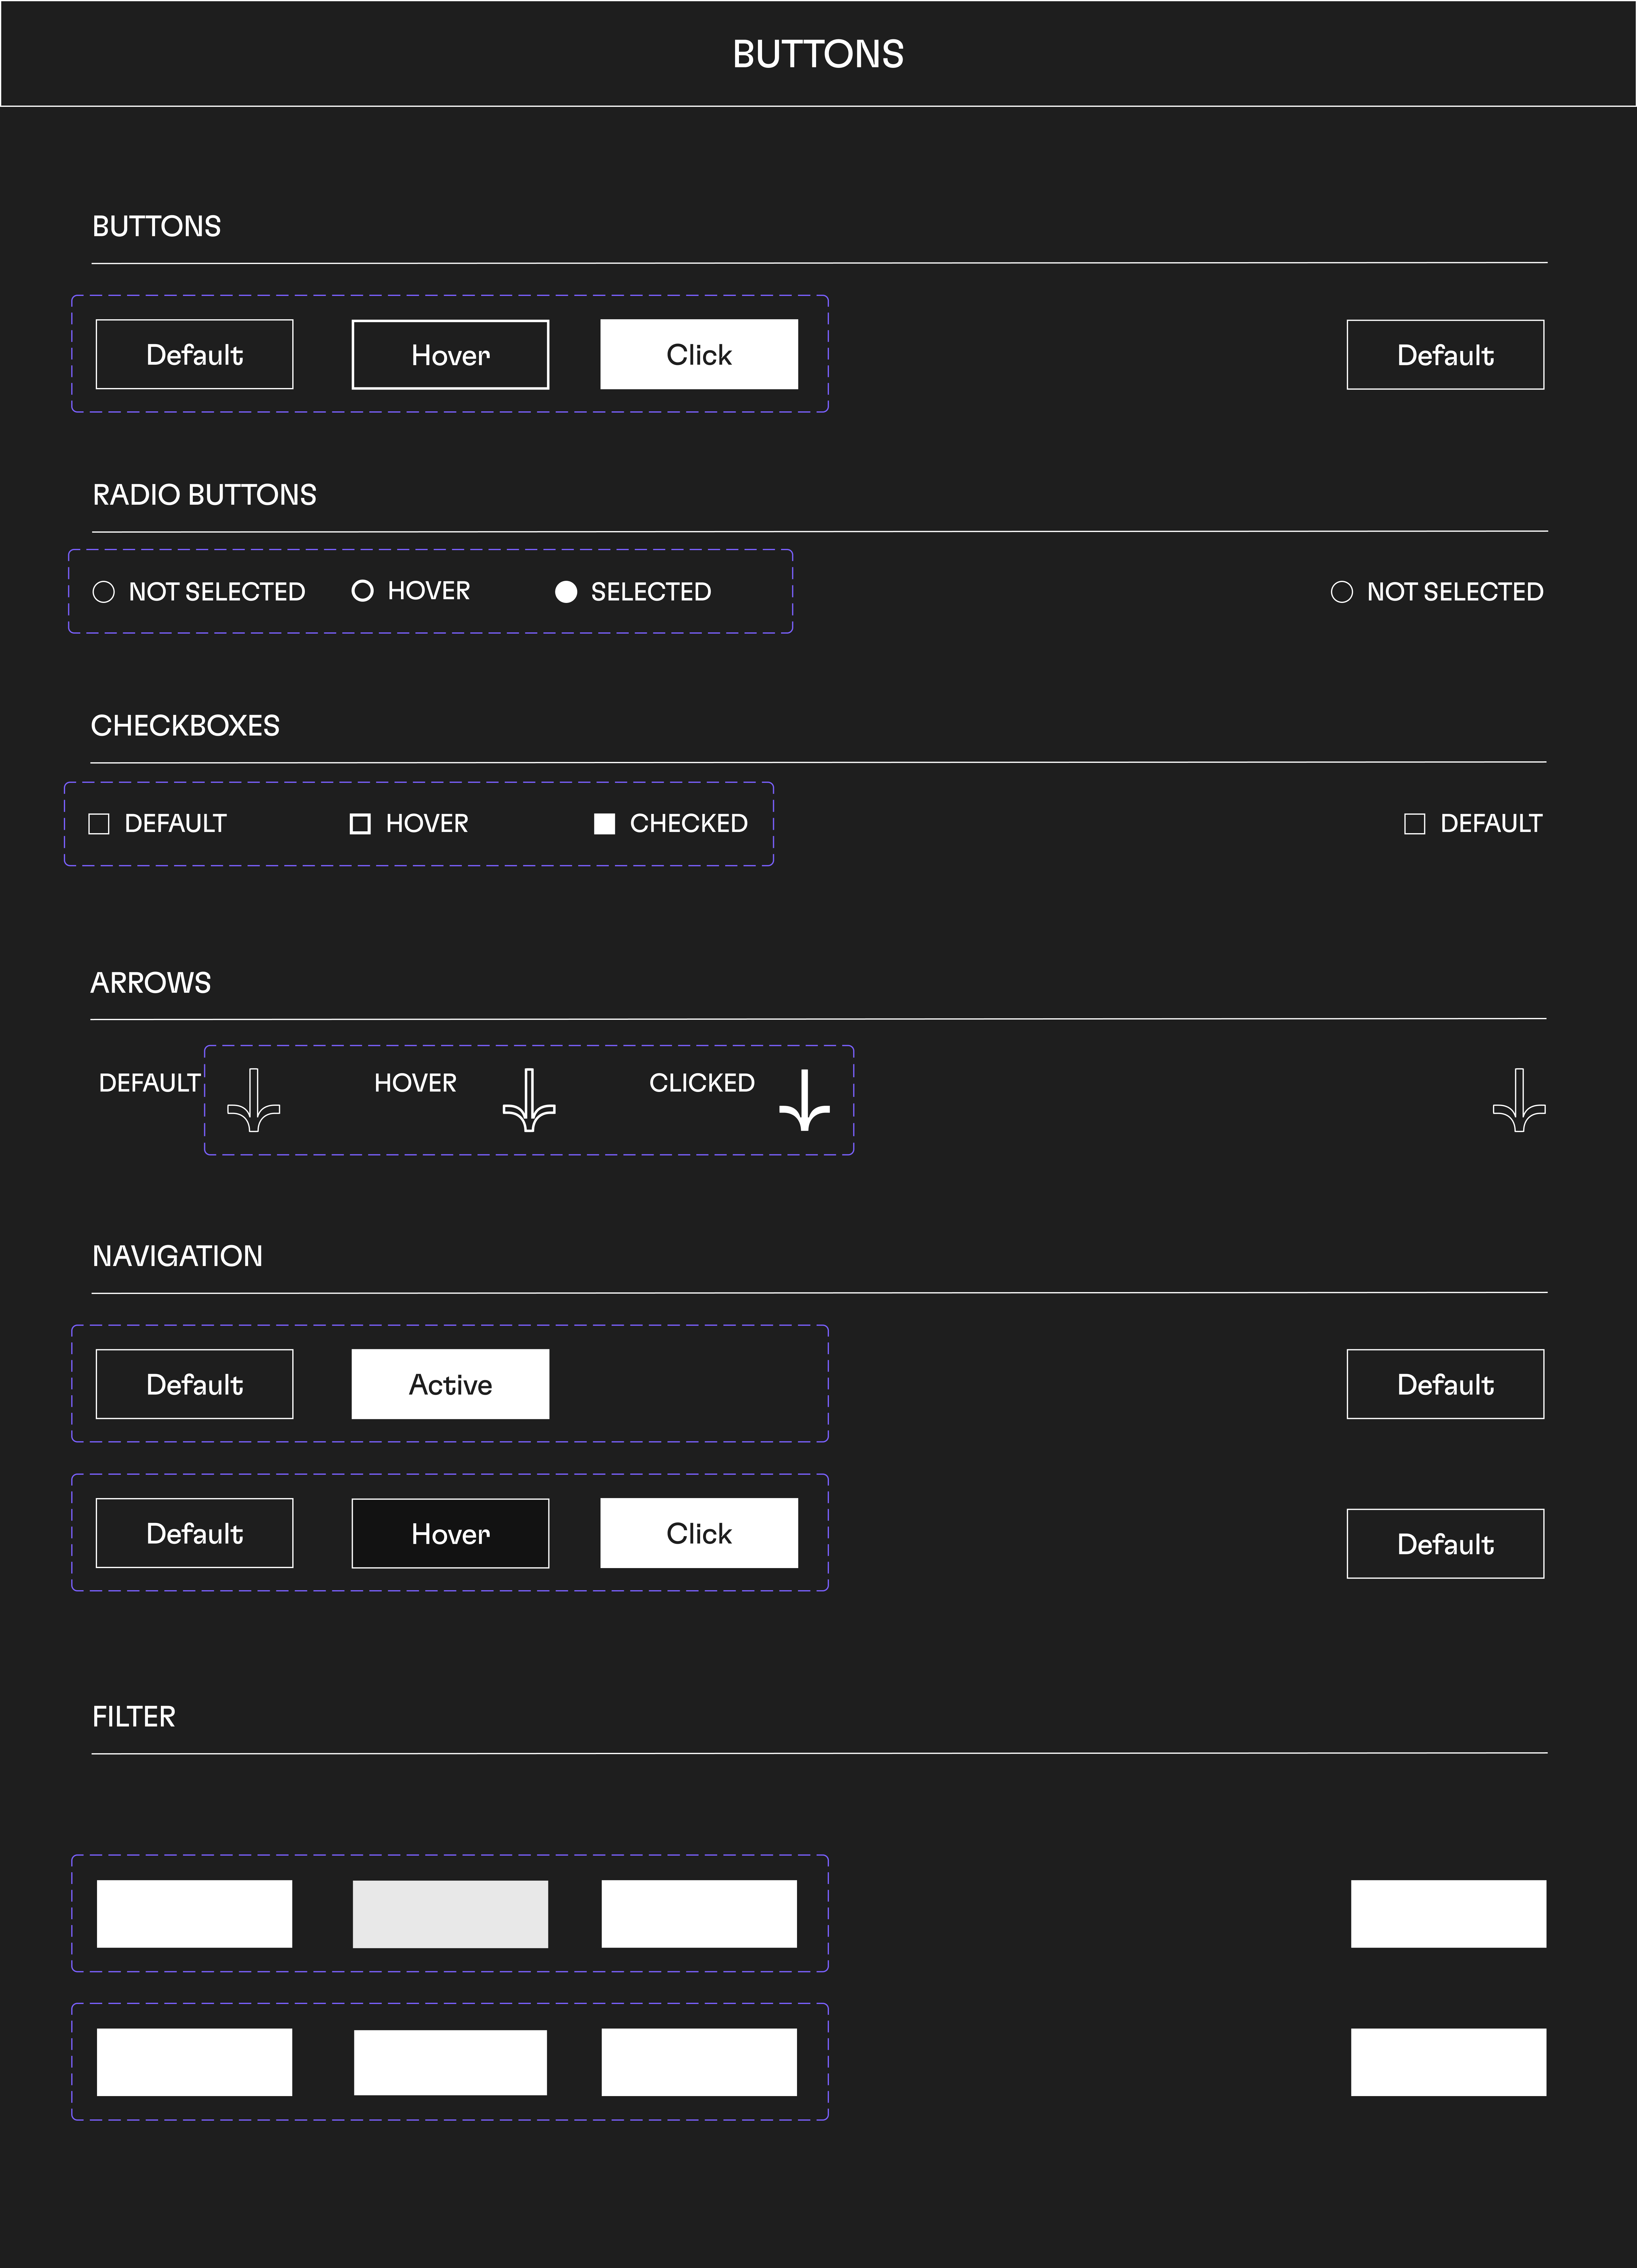Click the standalone down arrow at right of Arrows
Screen dimensions: 1637x2268
click(x=1519, y=1100)
